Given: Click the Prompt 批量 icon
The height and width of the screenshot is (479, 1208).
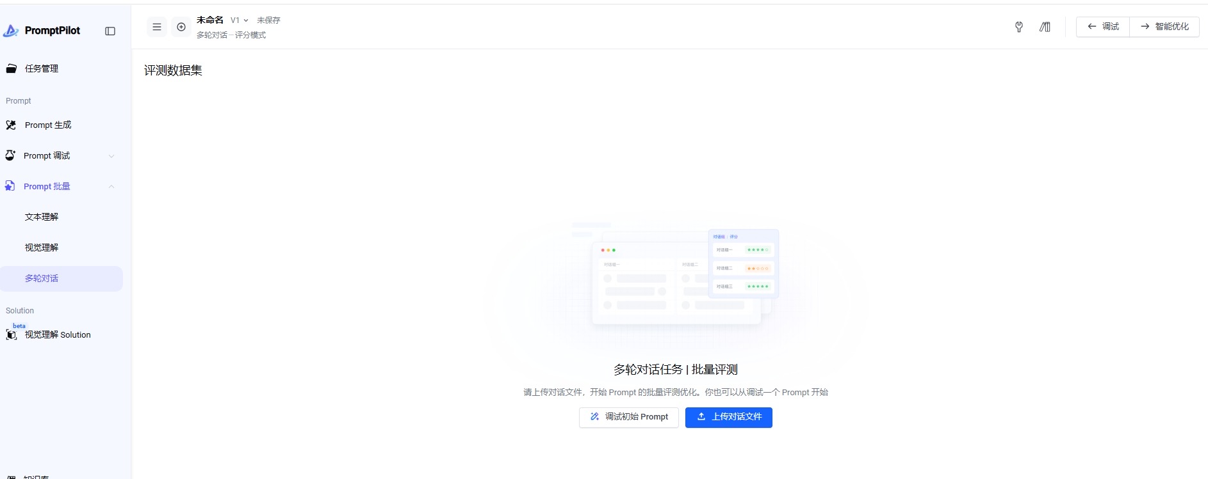Looking at the screenshot, I should tap(10, 186).
